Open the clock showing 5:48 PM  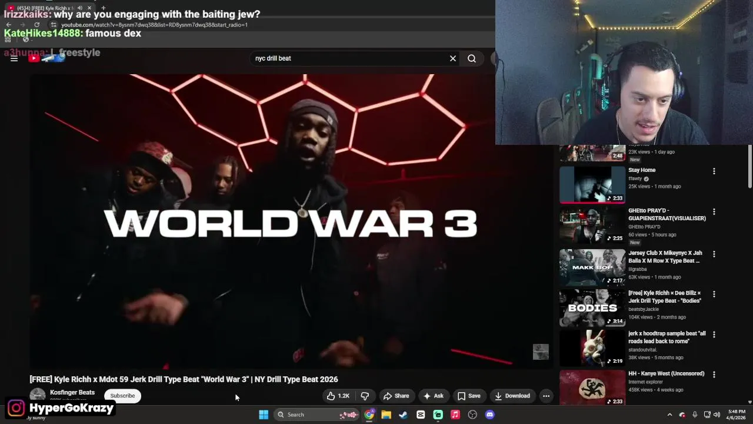[x=737, y=415]
